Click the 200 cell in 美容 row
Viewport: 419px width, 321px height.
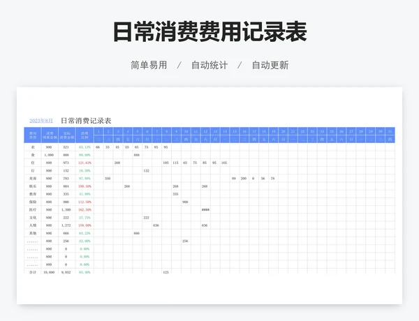point(244,179)
